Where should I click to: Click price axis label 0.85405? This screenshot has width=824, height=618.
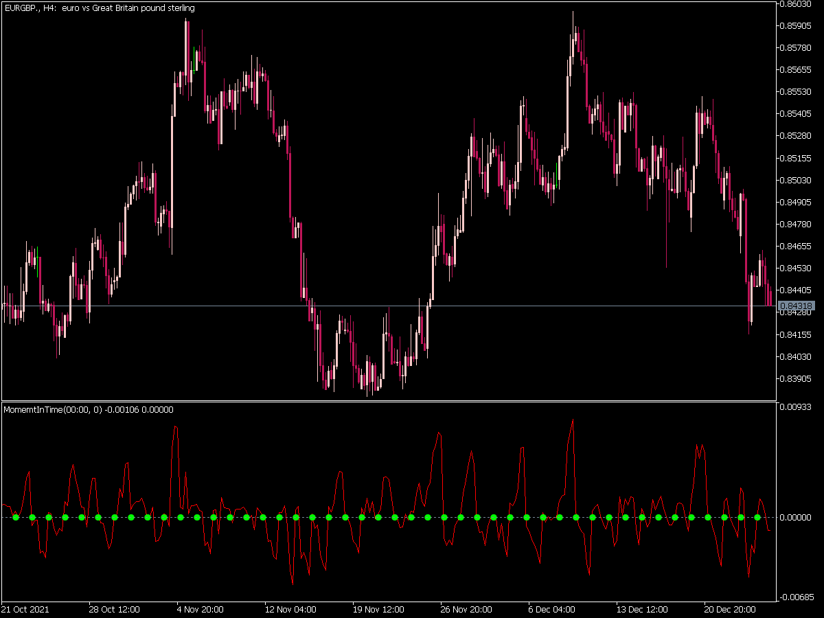[797, 114]
